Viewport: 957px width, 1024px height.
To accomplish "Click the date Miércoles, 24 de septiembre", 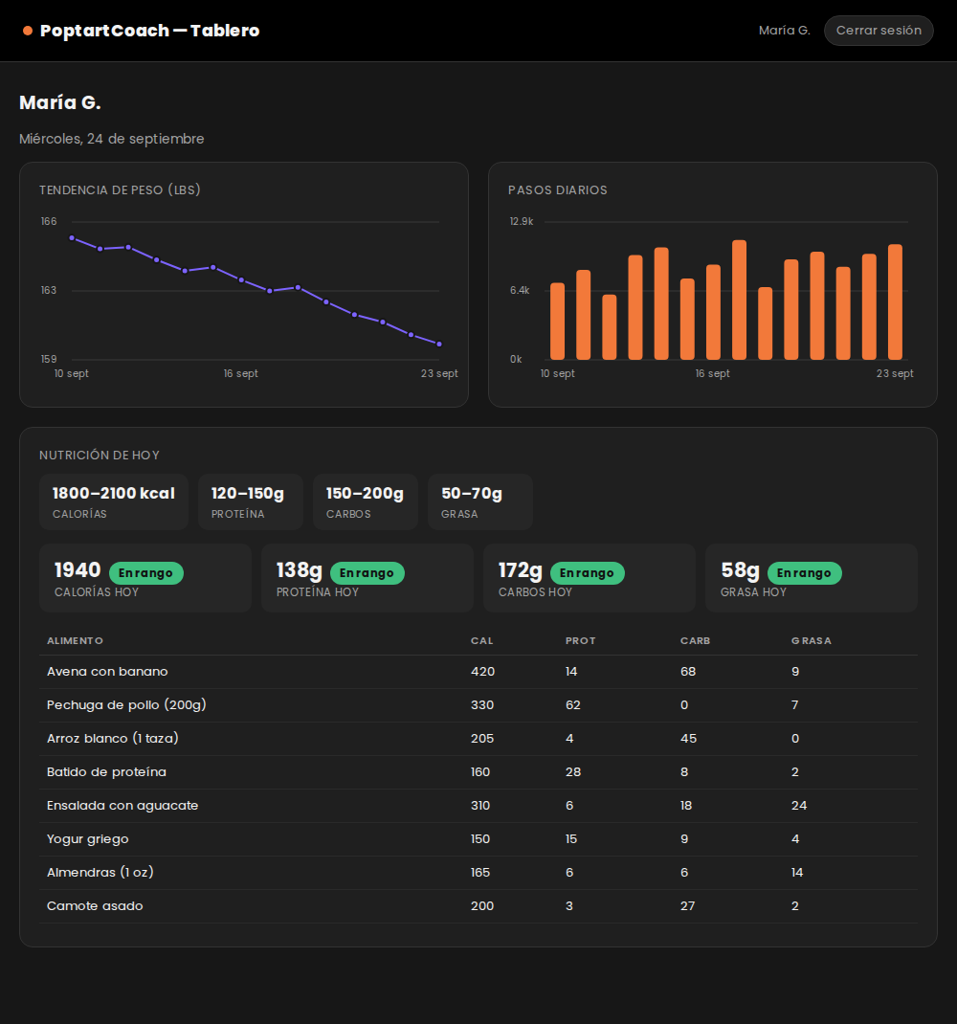I will [112, 139].
